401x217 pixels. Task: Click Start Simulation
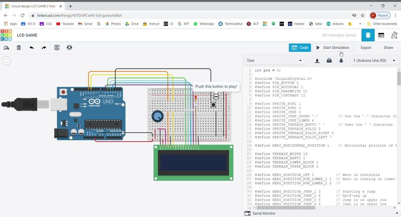coord(332,48)
